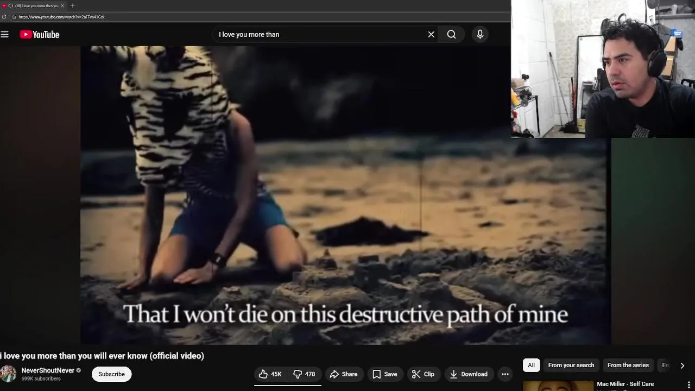This screenshot has height=391, width=695.
Task: Save video to a playlist
Action: 385,374
